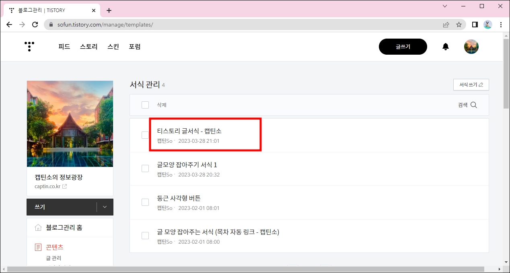Viewport: 510px width, 273px height.
Task: Click the blog cover image thumbnail
Action: click(x=70, y=124)
